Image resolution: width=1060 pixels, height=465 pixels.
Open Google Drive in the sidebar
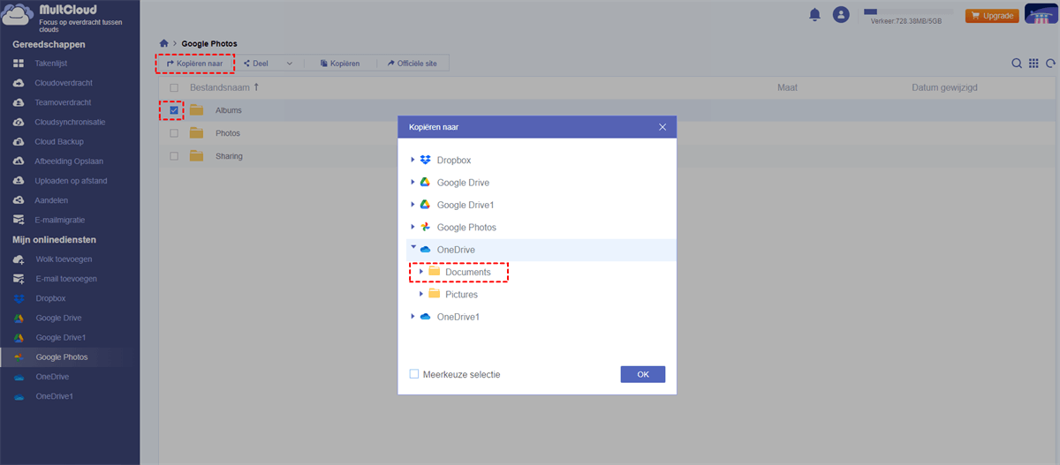[x=58, y=318]
